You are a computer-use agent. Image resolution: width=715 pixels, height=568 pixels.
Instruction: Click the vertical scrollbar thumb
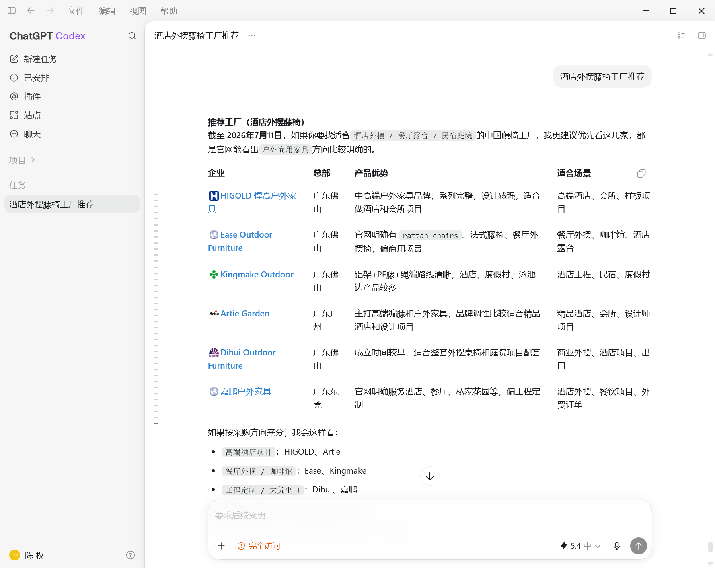click(710, 547)
